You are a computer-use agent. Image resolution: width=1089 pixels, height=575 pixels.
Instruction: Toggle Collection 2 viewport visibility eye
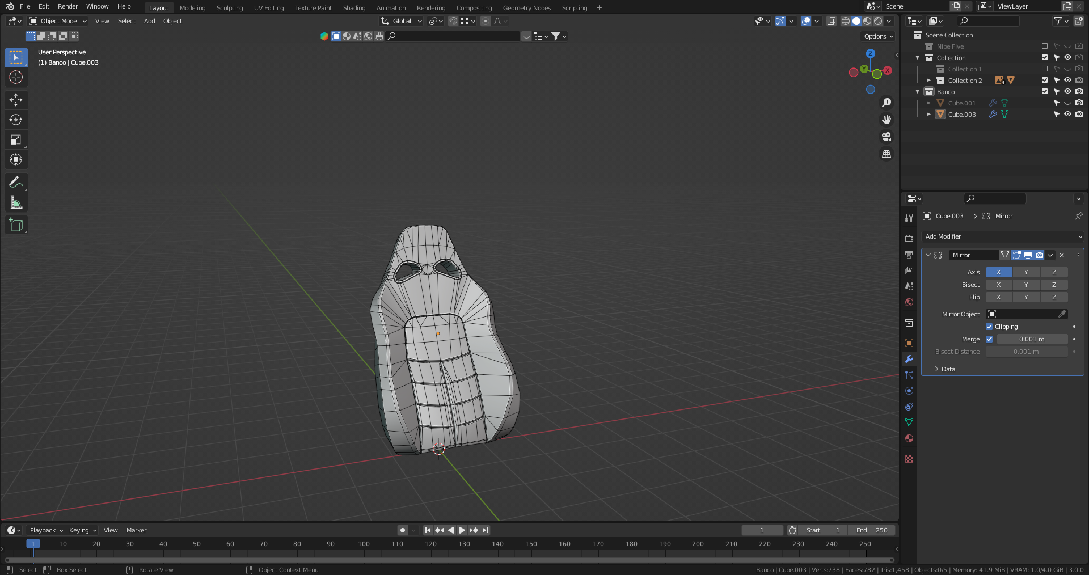1067,80
